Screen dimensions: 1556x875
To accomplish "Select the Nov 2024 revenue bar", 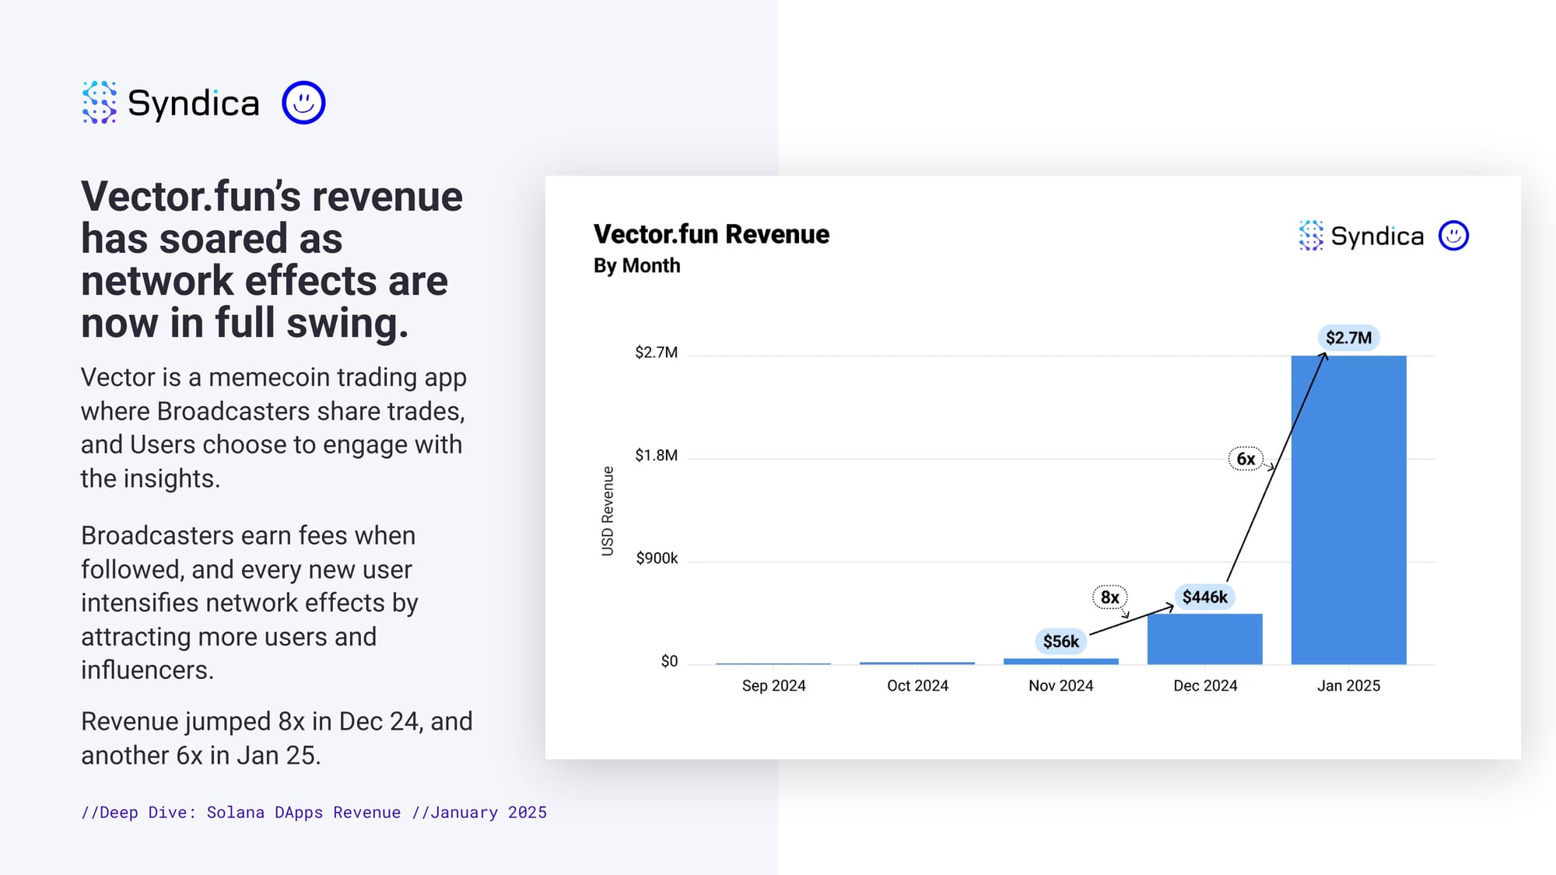I will tap(1060, 661).
